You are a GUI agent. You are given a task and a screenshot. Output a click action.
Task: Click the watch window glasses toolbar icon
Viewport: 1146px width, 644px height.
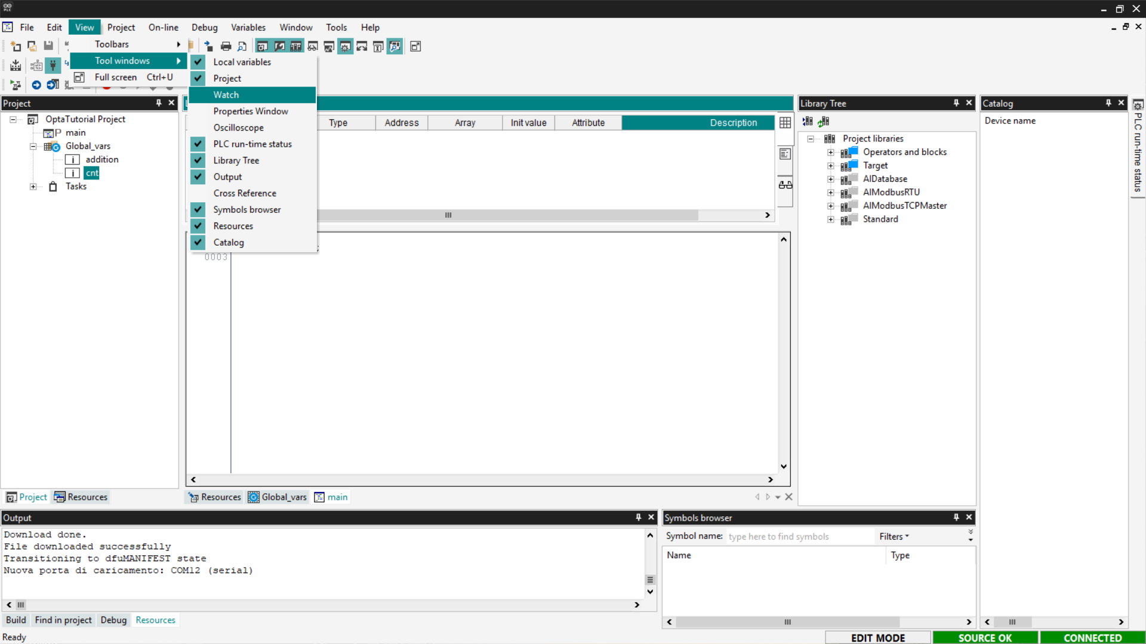click(312, 47)
